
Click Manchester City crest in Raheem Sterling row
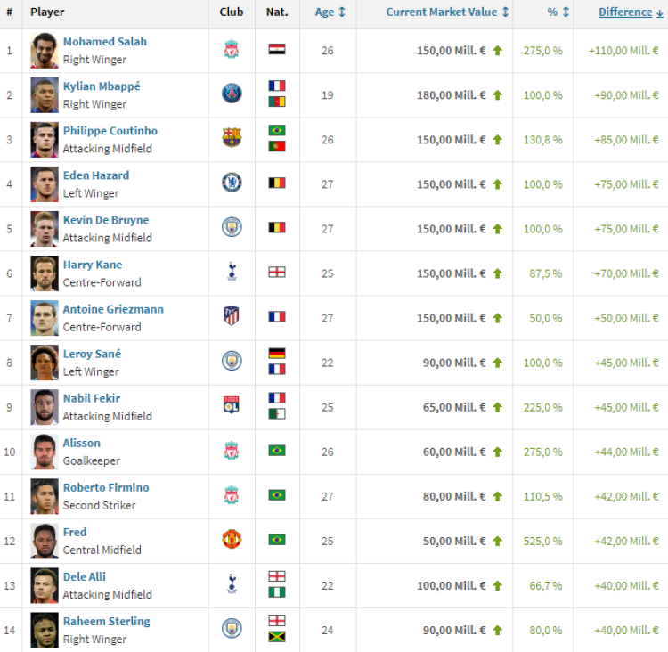click(x=232, y=628)
